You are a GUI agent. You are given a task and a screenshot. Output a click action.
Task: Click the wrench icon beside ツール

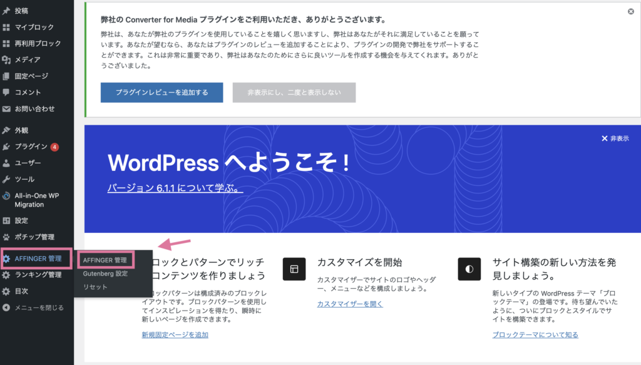click(6, 180)
